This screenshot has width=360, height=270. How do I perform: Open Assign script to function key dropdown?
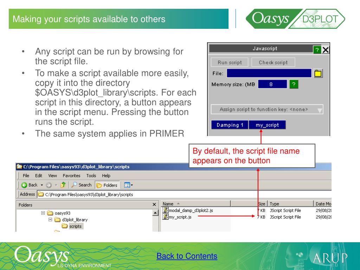coord(267,110)
